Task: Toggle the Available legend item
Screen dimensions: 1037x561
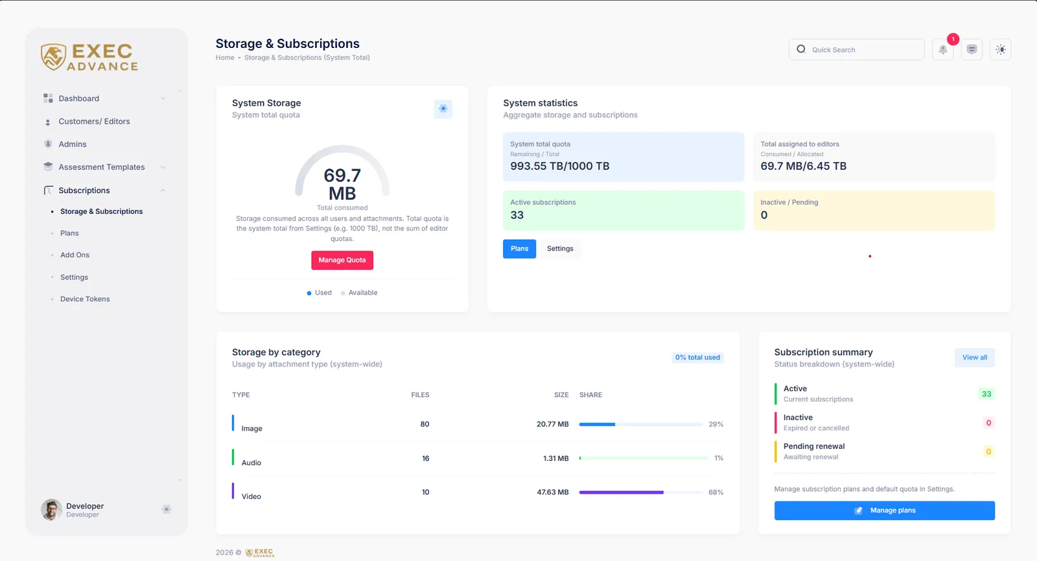Action: (359, 293)
